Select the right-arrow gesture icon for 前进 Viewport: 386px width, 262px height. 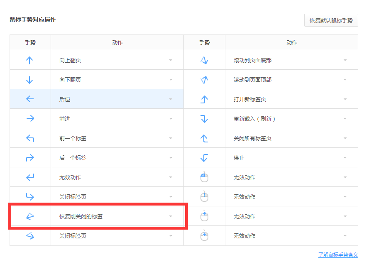29,119
